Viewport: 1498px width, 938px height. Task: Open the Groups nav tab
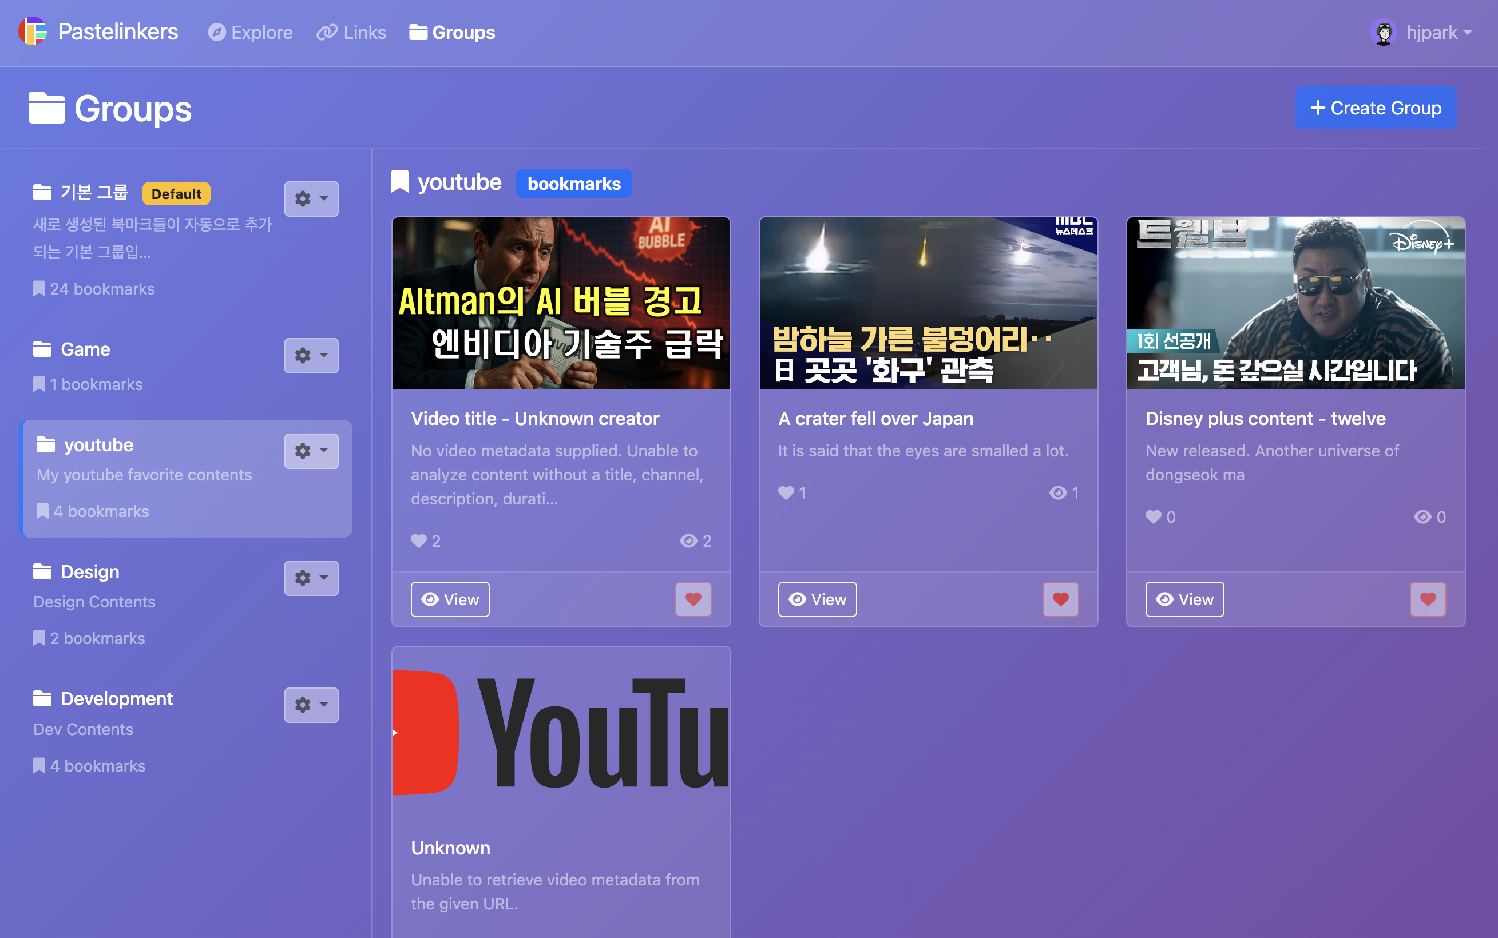(x=453, y=32)
